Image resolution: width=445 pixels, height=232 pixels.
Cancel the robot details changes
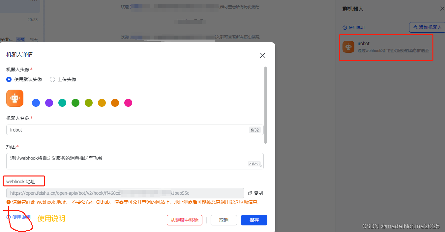click(224, 220)
